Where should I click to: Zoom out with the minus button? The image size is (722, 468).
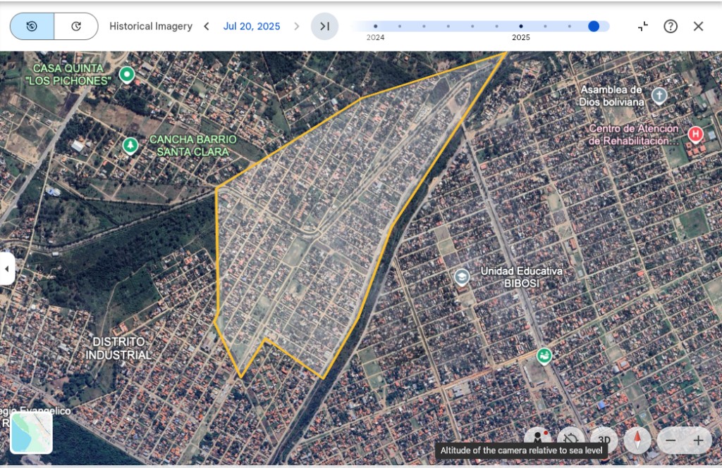671,441
